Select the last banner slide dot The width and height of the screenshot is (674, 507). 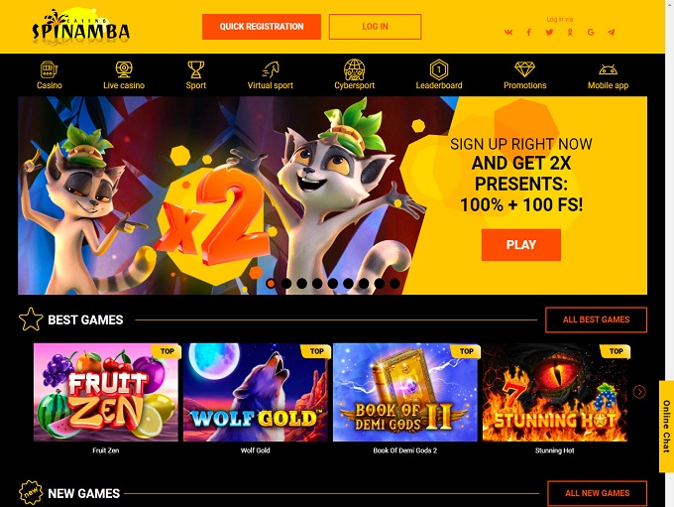(394, 283)
